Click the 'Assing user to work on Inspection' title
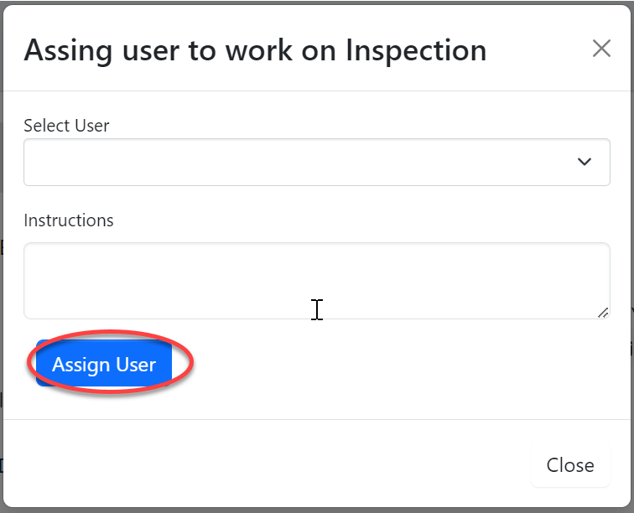634x513 pixels. pos(255,50)
